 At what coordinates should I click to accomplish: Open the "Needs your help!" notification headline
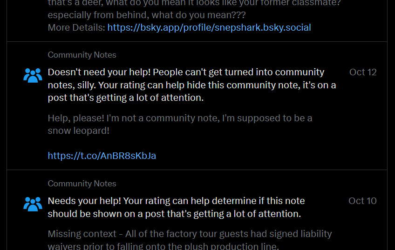pyautogui.click(x=176, y=201)
